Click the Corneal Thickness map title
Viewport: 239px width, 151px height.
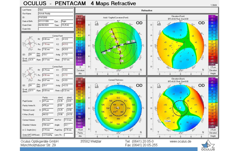(116, 80)
